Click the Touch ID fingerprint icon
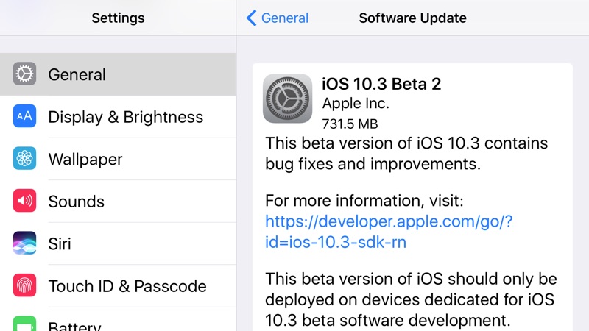The height and width of the screenshot is (331, 589). [x=24, y=285]
